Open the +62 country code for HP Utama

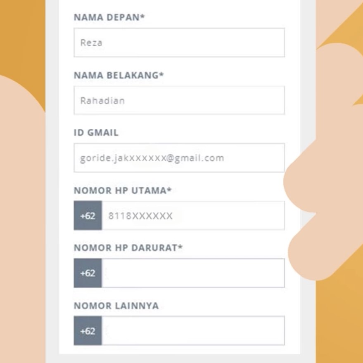(88, 215)
